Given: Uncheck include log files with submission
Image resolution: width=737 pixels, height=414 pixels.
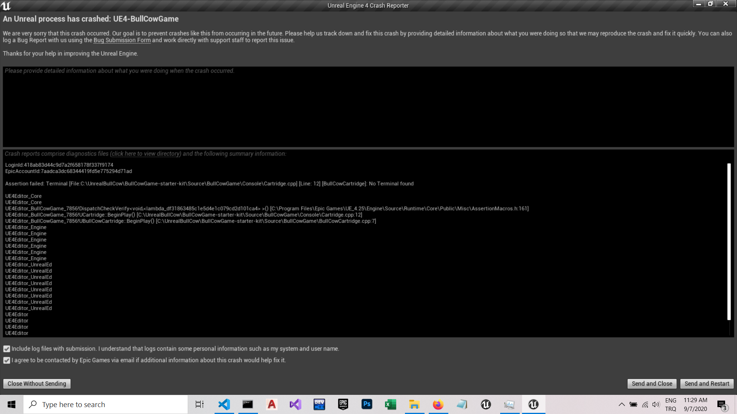Looking at the screenshot, I should tap(7, 349).
